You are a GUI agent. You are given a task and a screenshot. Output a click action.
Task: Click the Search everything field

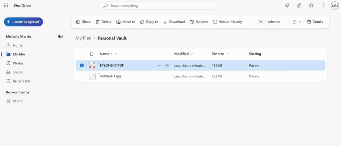[x=158, y=6]
